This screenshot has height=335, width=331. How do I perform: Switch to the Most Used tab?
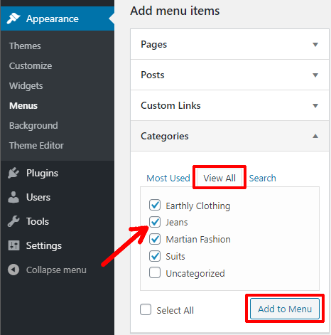[168, 178]
